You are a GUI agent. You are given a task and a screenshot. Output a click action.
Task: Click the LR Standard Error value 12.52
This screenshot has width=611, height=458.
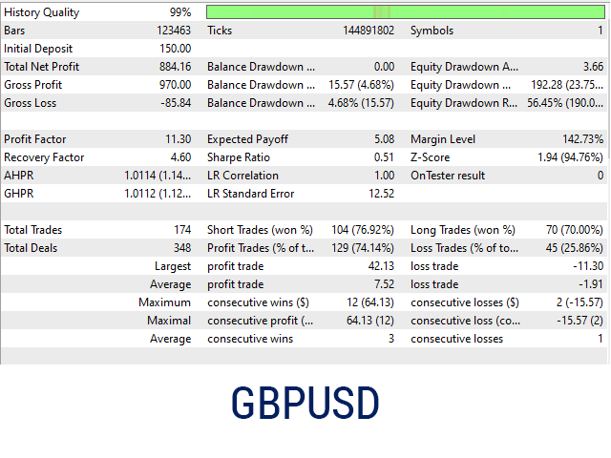382,193
